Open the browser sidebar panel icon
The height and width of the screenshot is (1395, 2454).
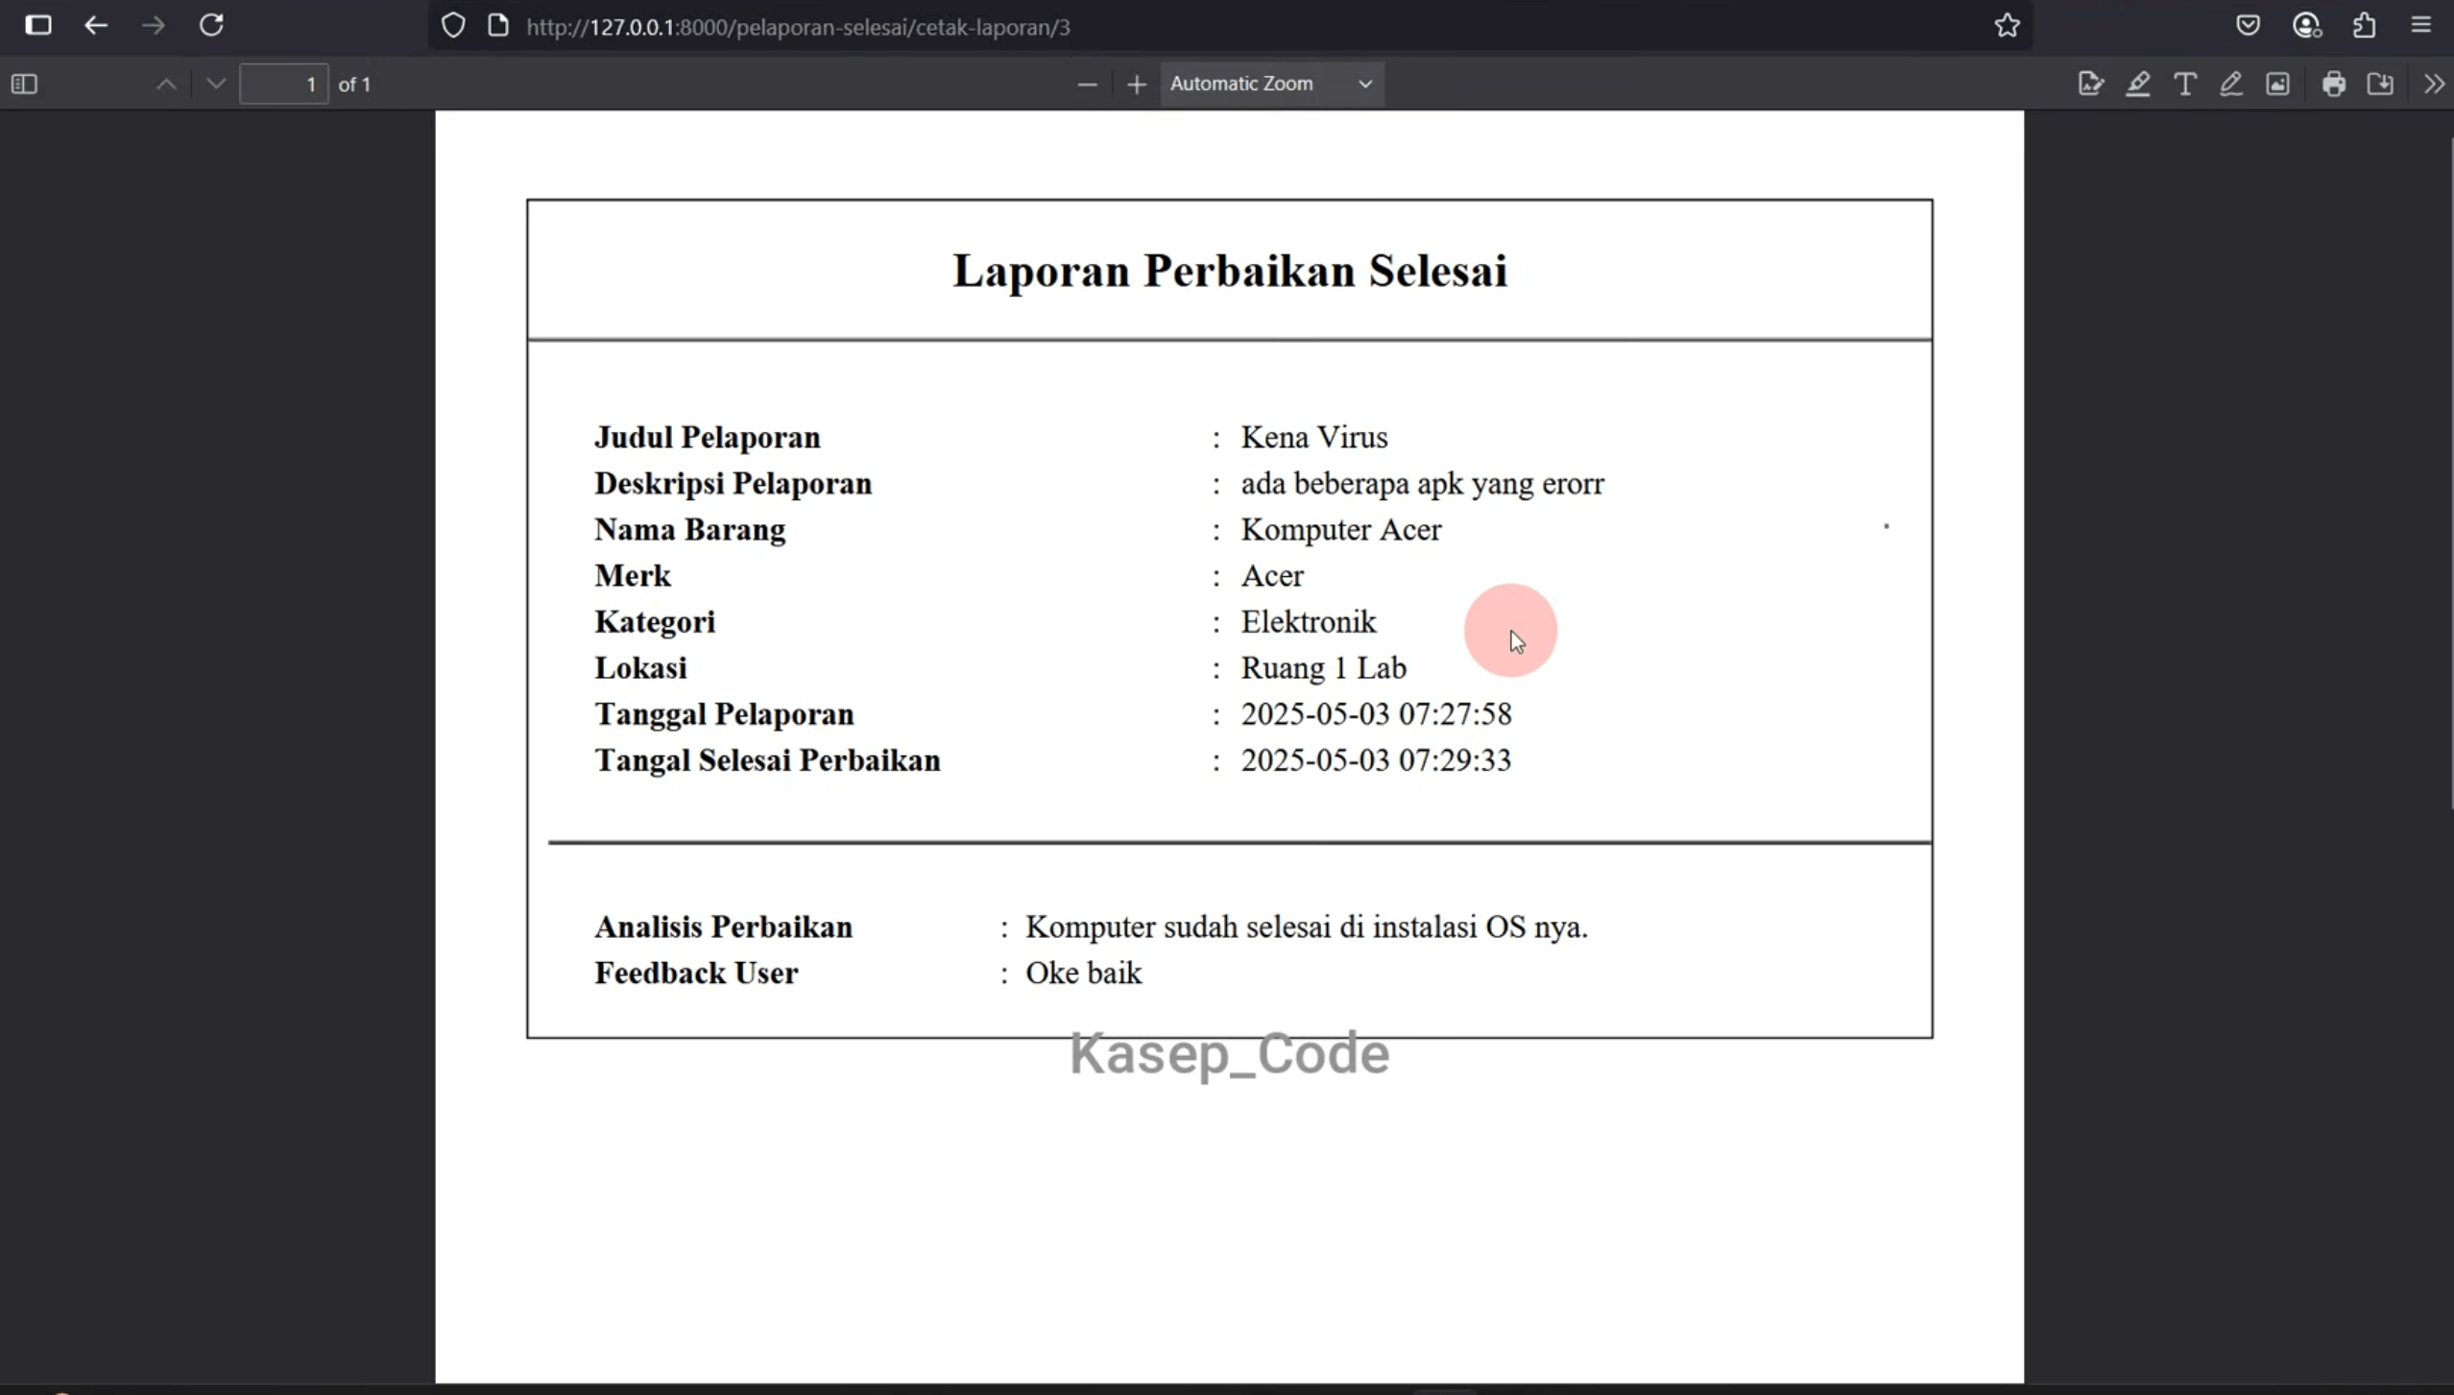(38, 25)
